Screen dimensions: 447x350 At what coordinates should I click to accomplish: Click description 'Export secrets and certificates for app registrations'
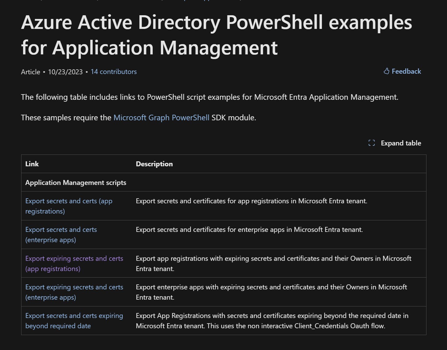tap(252, 201)
